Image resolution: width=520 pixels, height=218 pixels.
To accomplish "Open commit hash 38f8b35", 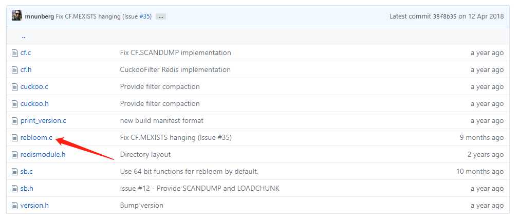I will click(x=444, y=16).
